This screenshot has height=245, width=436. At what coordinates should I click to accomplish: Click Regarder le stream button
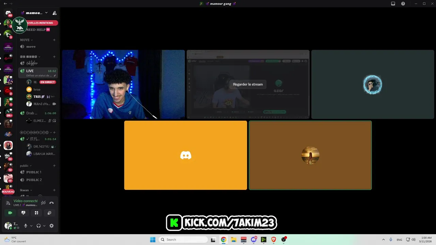tap(248, 84)
